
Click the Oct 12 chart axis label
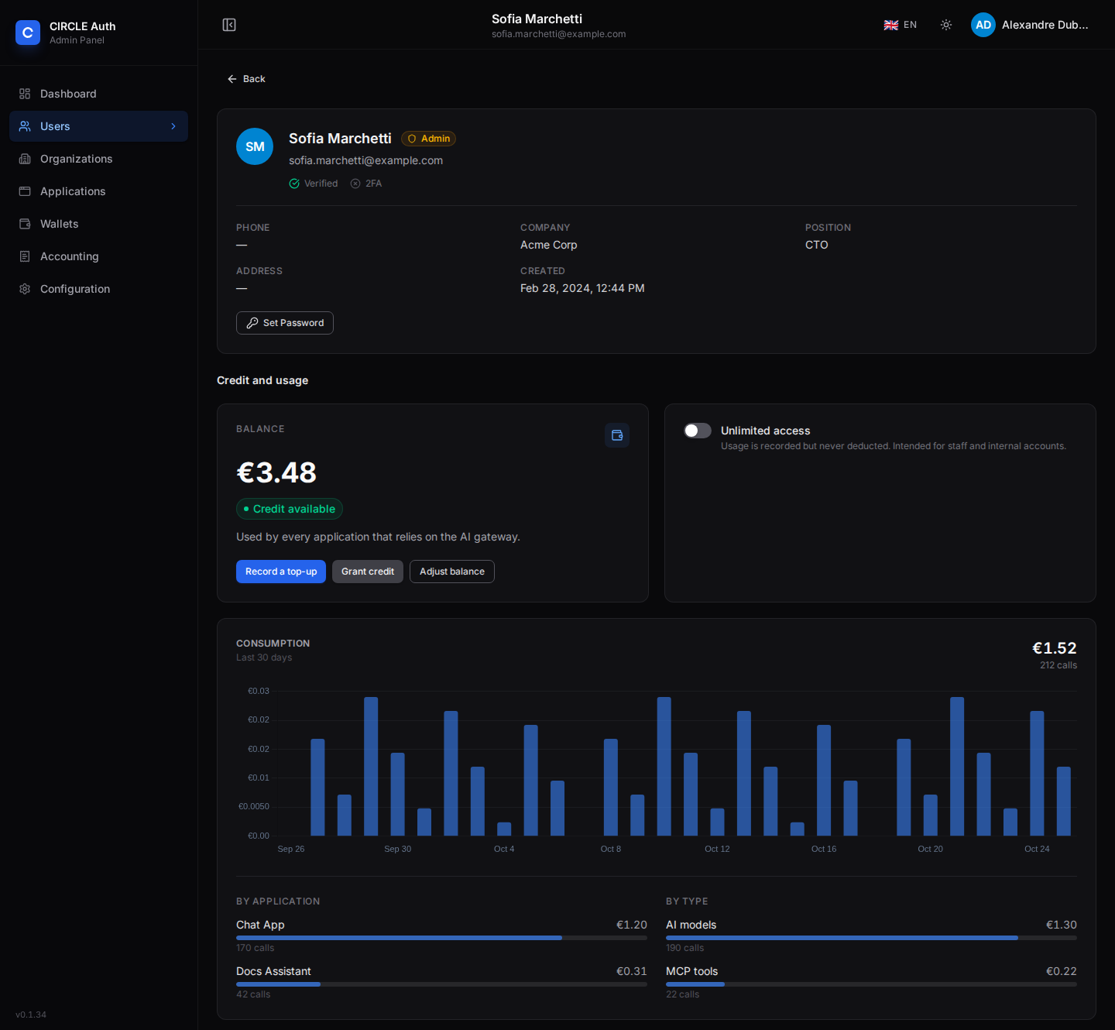(717, 849)
